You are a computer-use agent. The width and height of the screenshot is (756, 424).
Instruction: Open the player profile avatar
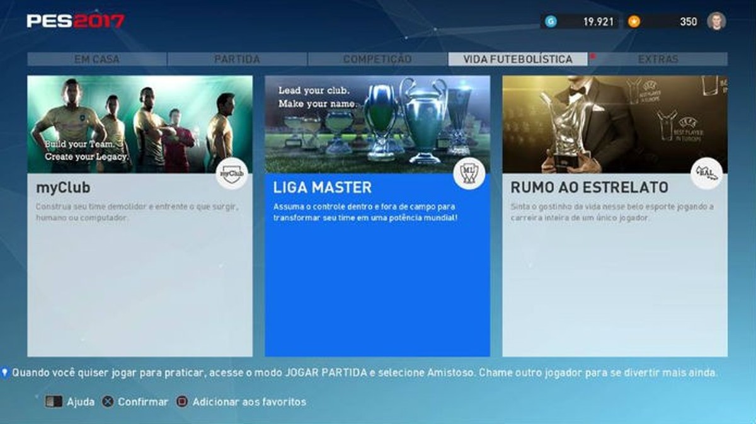716,21
